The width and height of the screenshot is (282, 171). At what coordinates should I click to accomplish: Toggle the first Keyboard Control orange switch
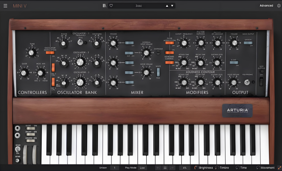[170, 53]
